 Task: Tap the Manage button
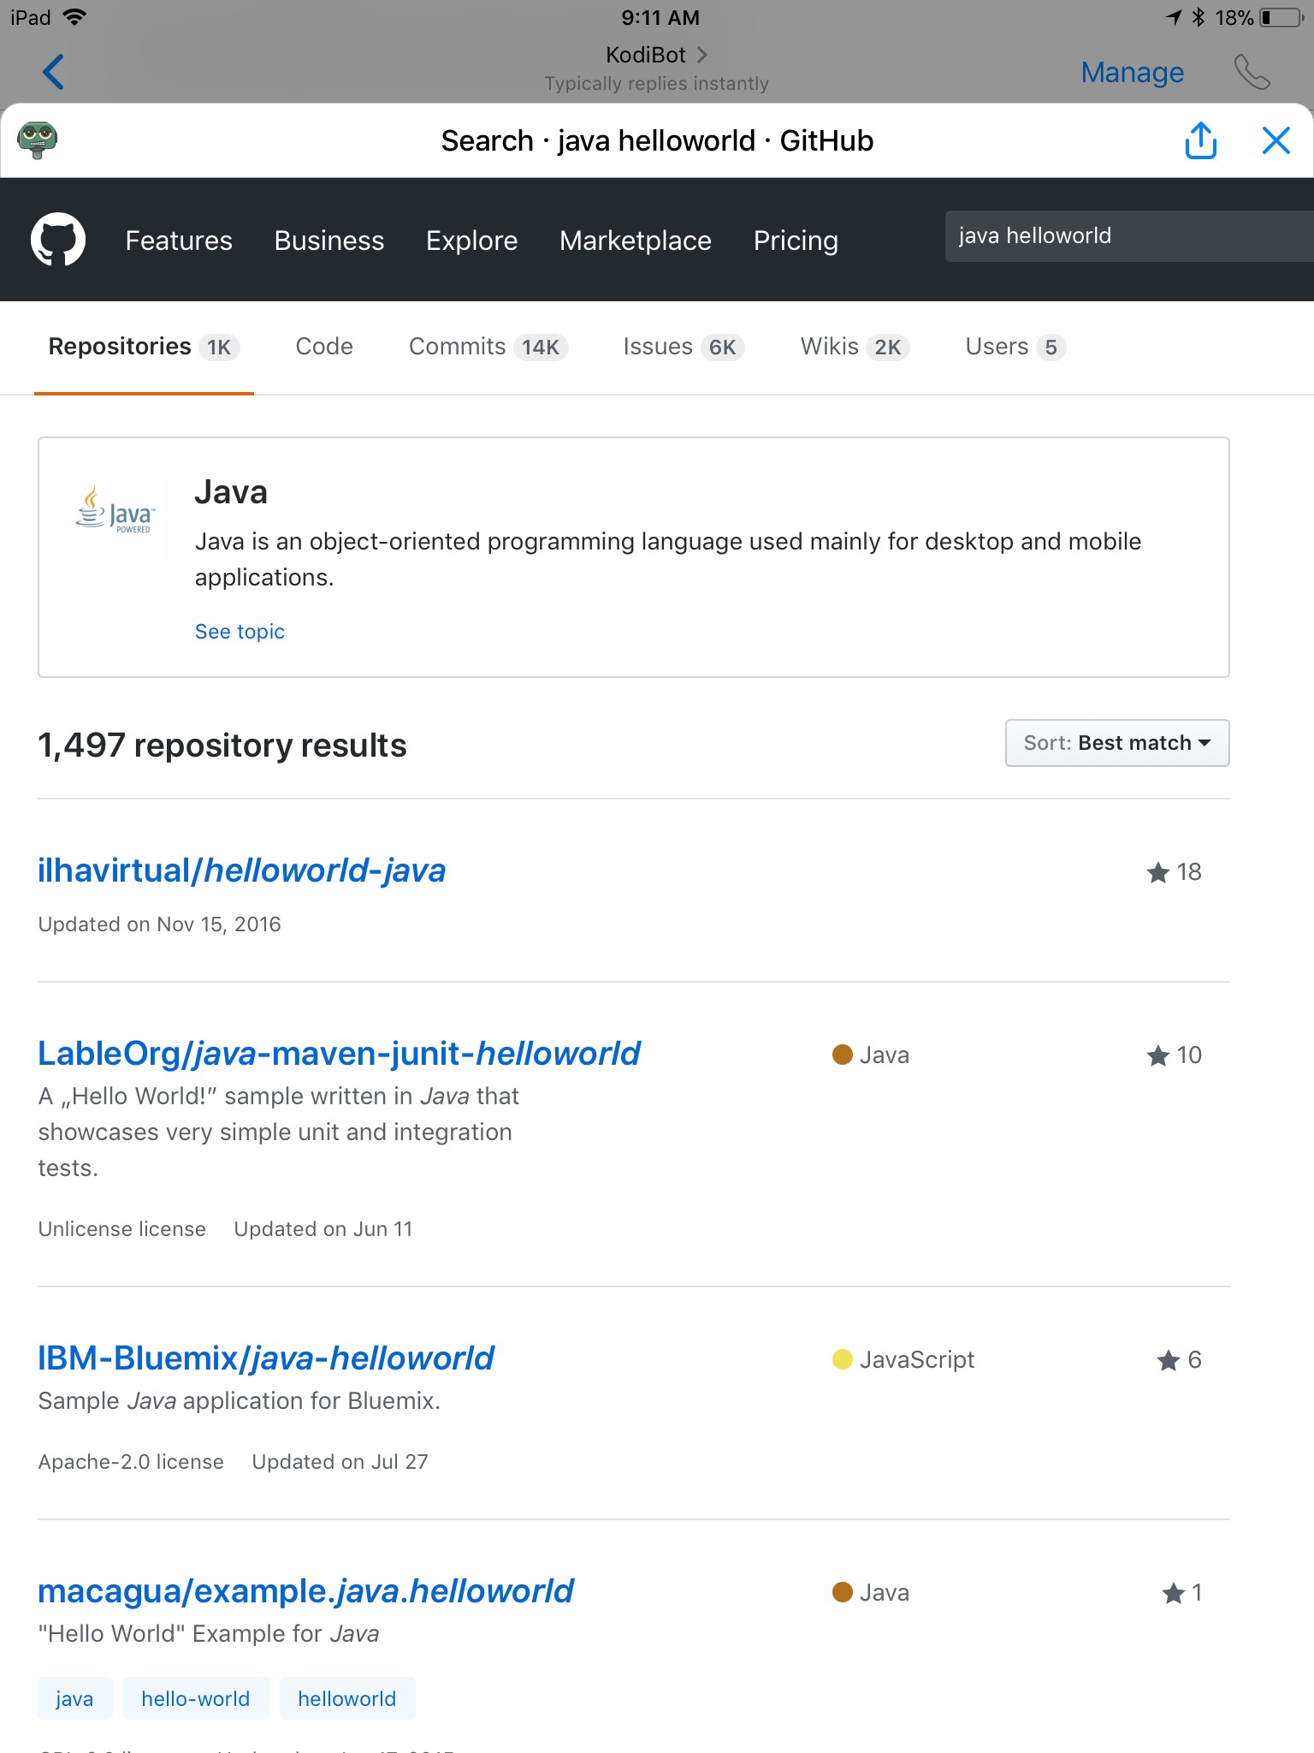click(1132, 73)
